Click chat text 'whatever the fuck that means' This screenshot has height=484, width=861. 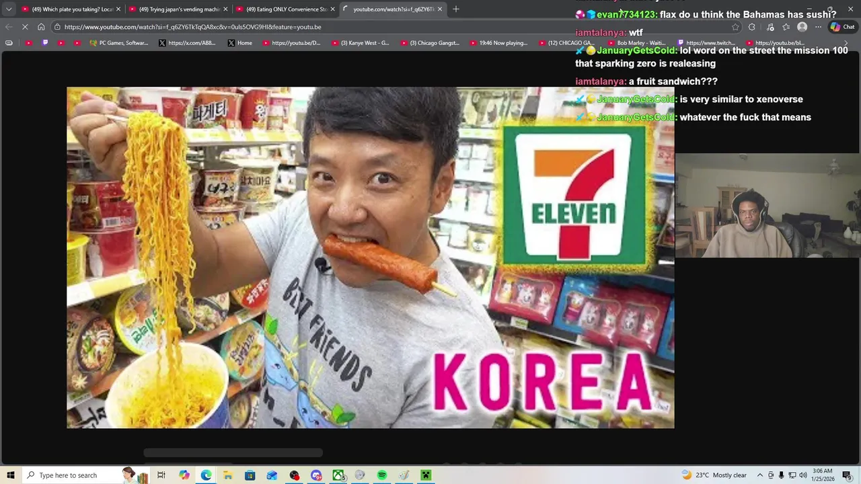[745, 117]
